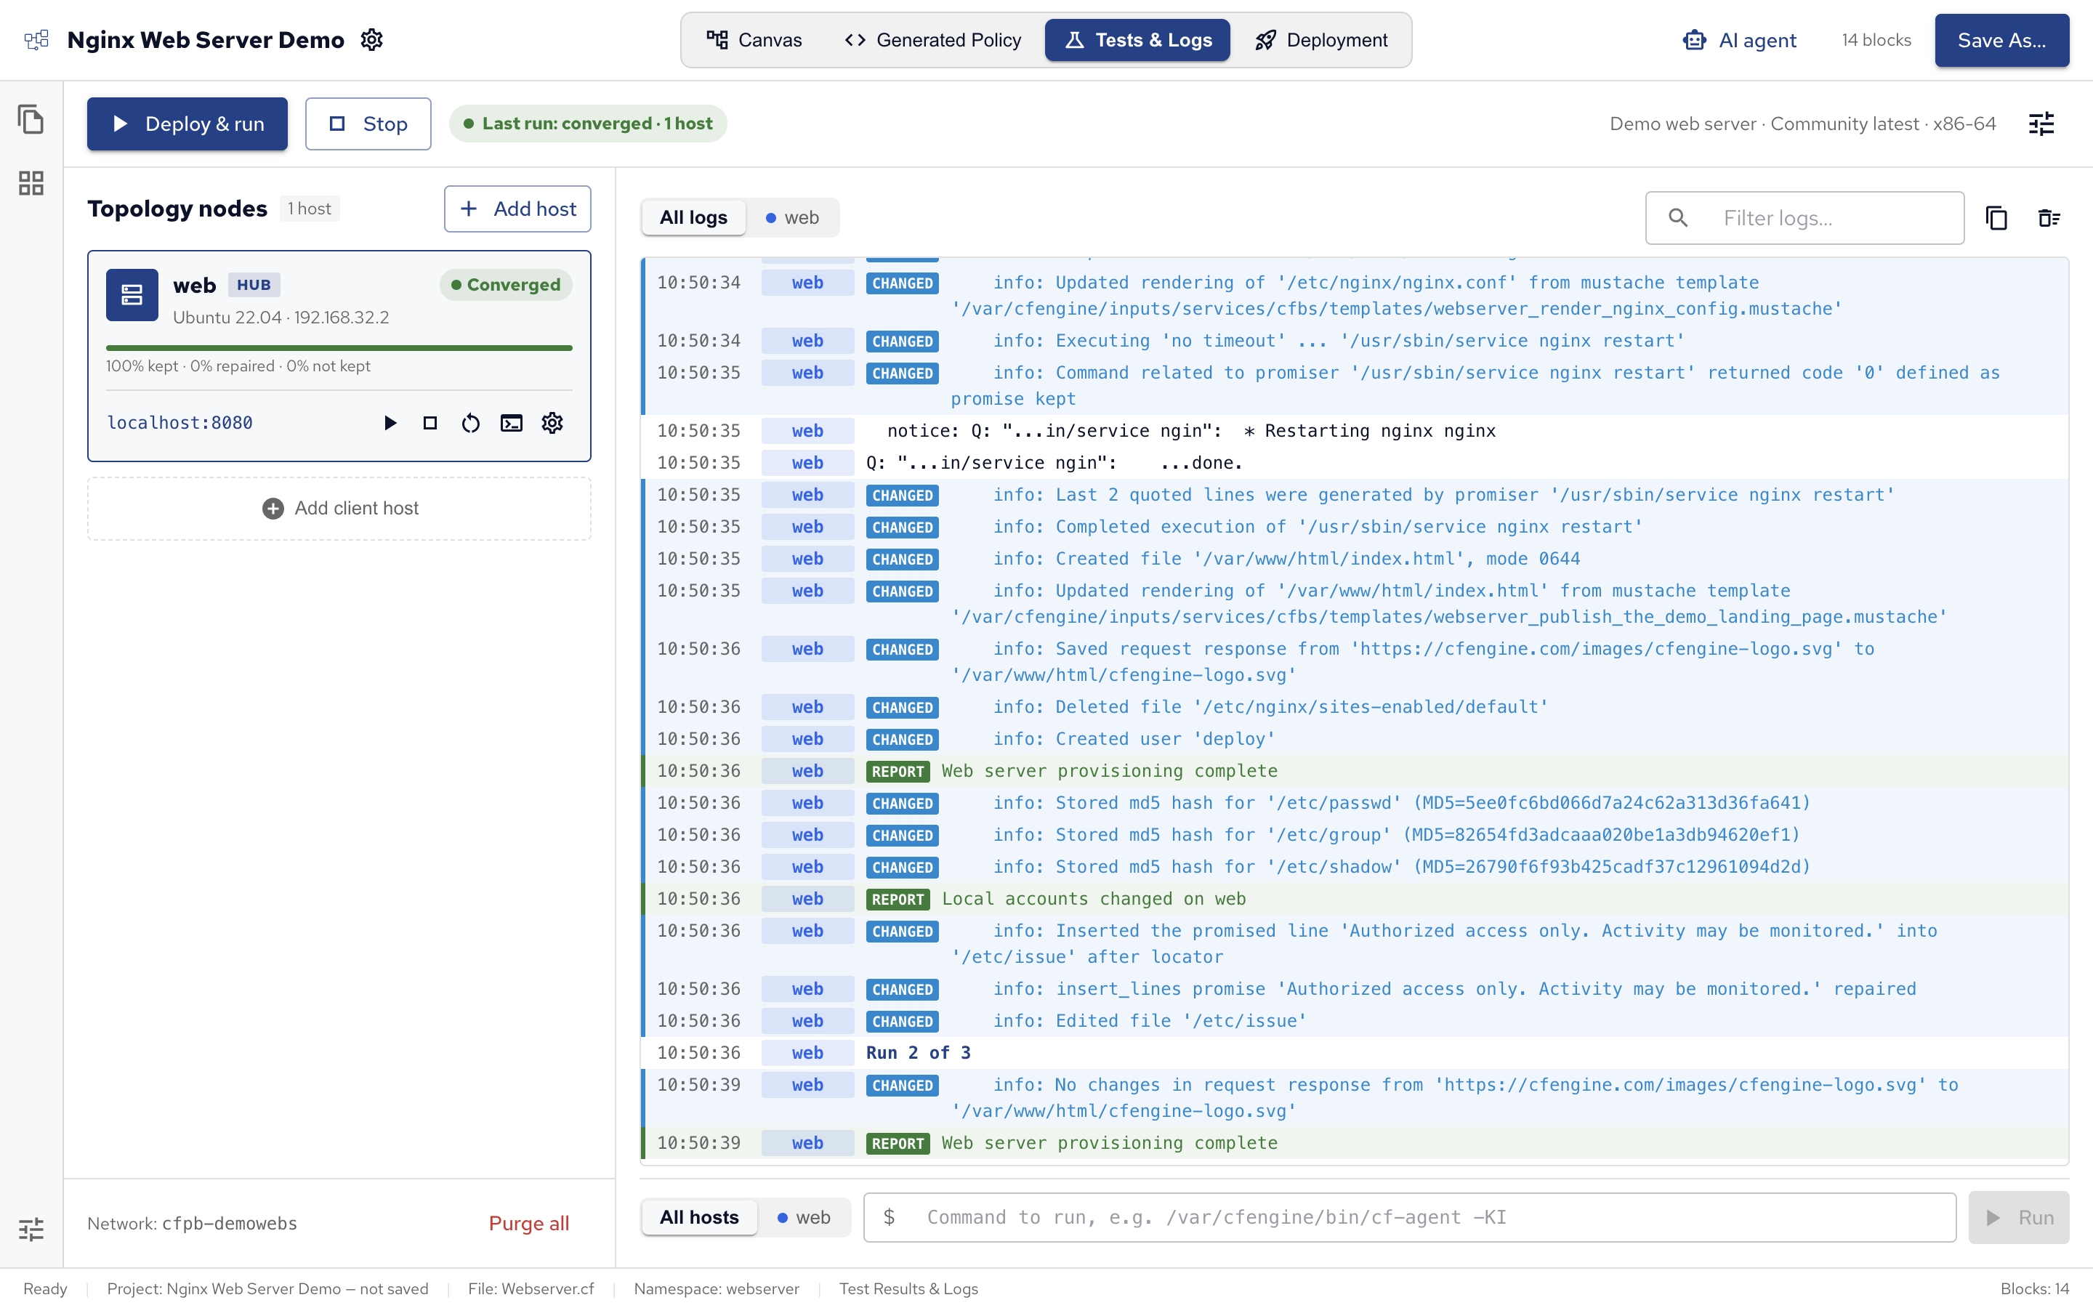Restart the web host with refresh icon
This screenshot has height=1308, width=2093.
[x=470, y=423]
